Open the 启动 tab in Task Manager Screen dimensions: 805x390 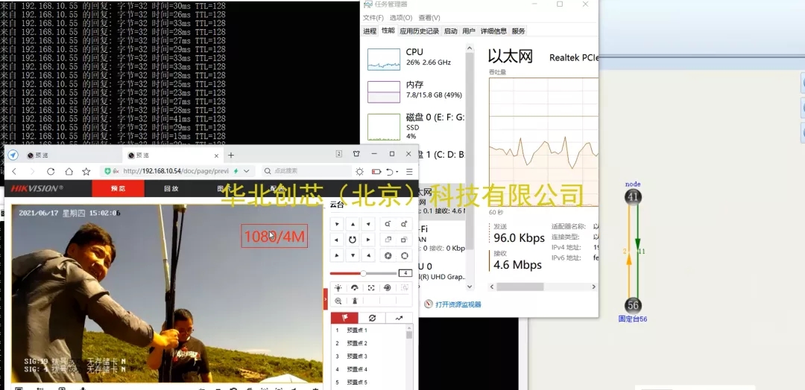[450, 31]
